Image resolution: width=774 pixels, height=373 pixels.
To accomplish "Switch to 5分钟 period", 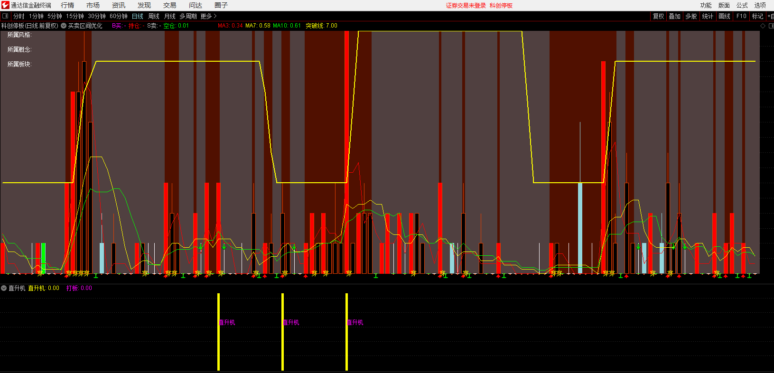I will tap(55, 16).
